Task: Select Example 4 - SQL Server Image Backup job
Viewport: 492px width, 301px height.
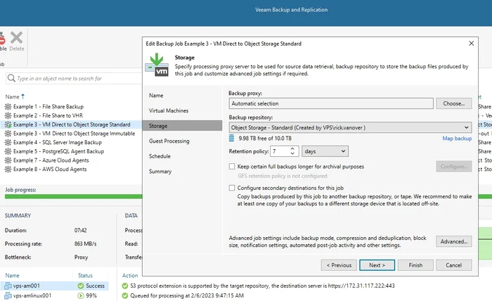Action: 58,143
